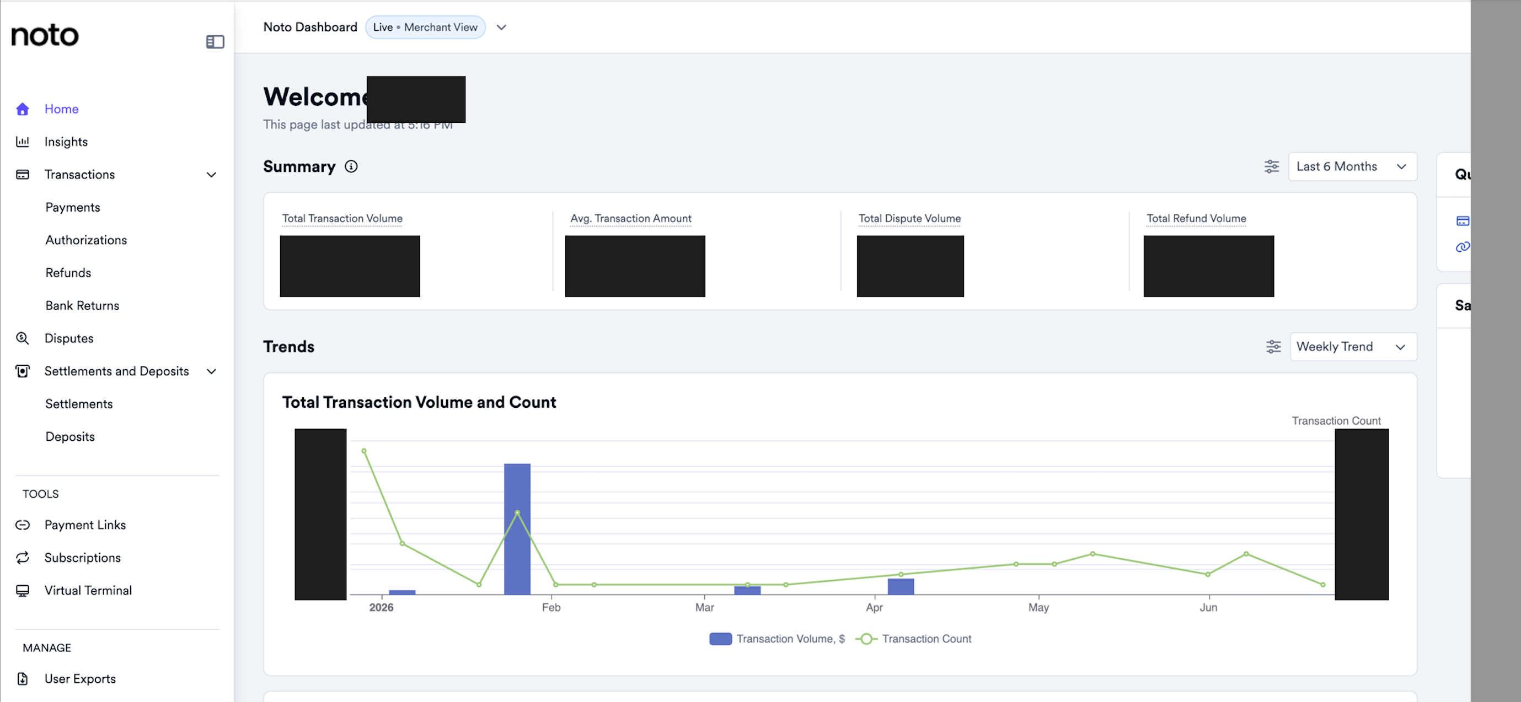Click the Home house icon
Viewport: 1521px width, 702px height.
click(x=23, y=109)
